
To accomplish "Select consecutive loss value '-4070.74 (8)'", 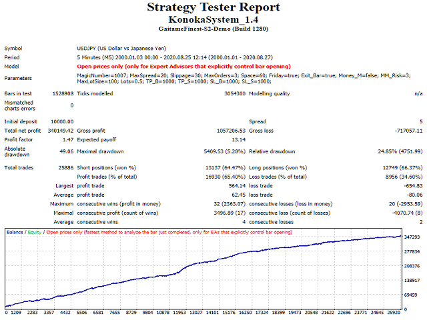I will pos(408,213).
